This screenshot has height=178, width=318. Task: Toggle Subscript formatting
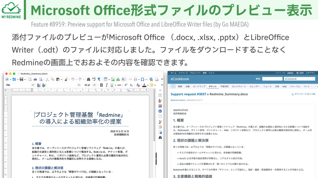click(x=131, y=85)
